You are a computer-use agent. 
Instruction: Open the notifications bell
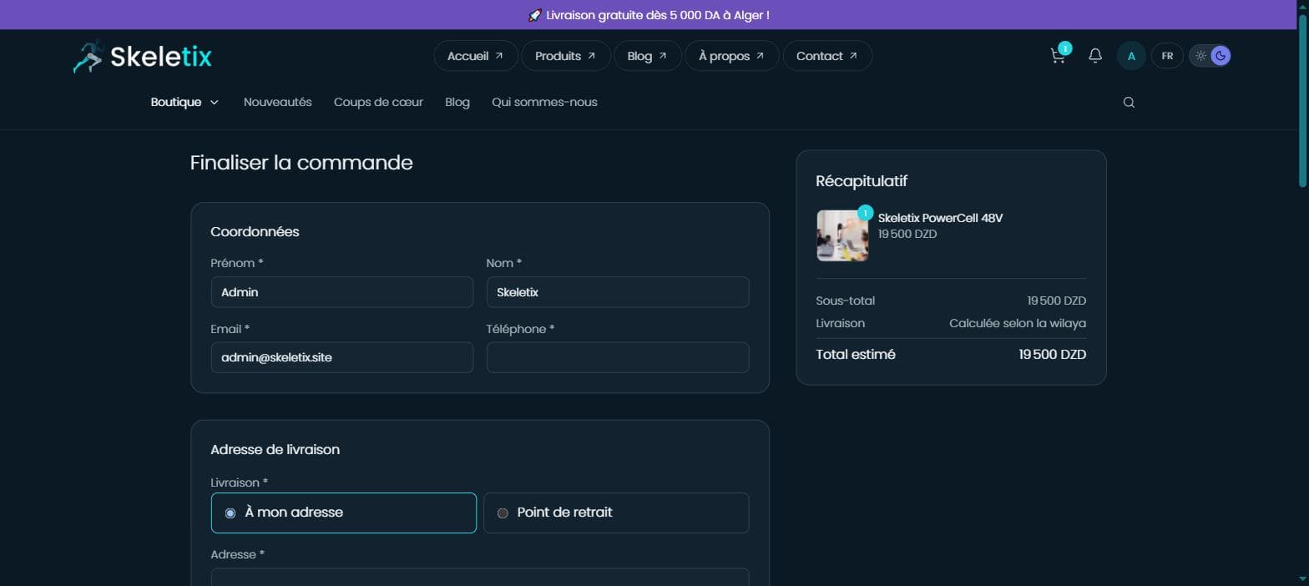point(1095,56)
